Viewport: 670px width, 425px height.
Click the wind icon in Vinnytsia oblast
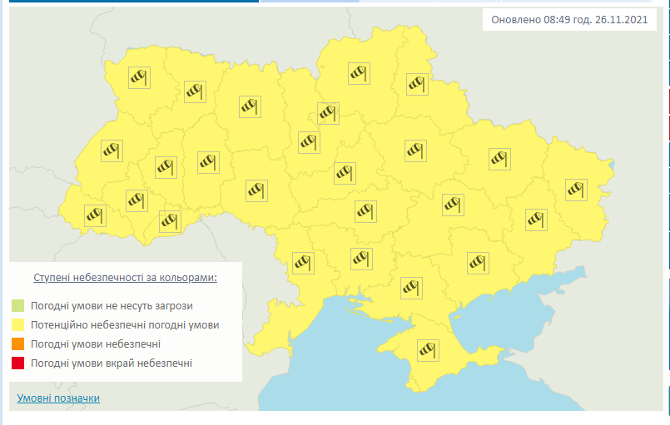coord(257,191)
